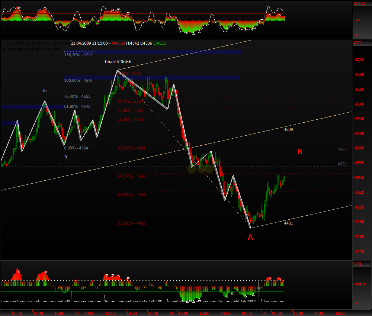
Task: Click day marker 21 on time axis
Action: click(x=264, y=313)
